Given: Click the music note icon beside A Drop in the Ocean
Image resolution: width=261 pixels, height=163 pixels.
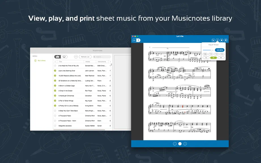Looking at the screenshot, I should (55, 91).
